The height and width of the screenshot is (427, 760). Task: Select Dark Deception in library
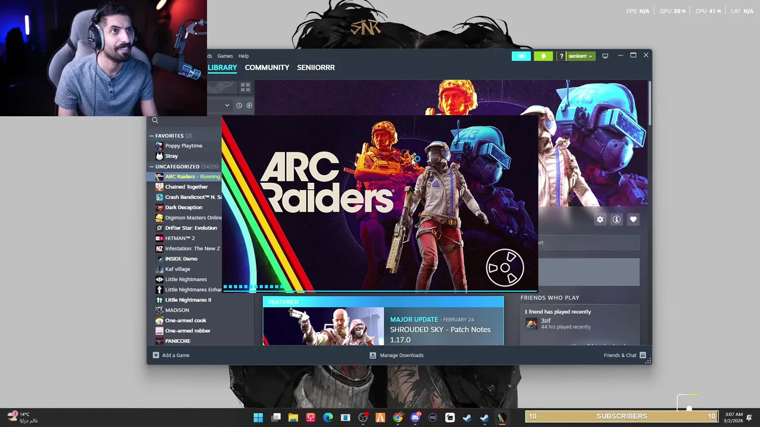click(x=184, y=208)
